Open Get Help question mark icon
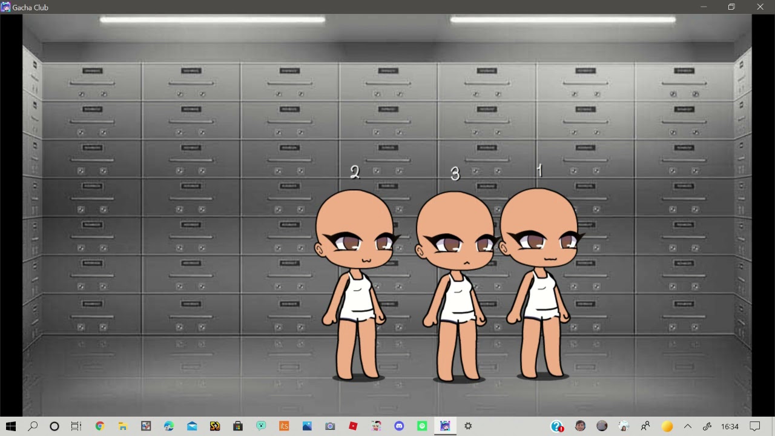The width and height of the screenshot is (775, 436). click(557, 426)
